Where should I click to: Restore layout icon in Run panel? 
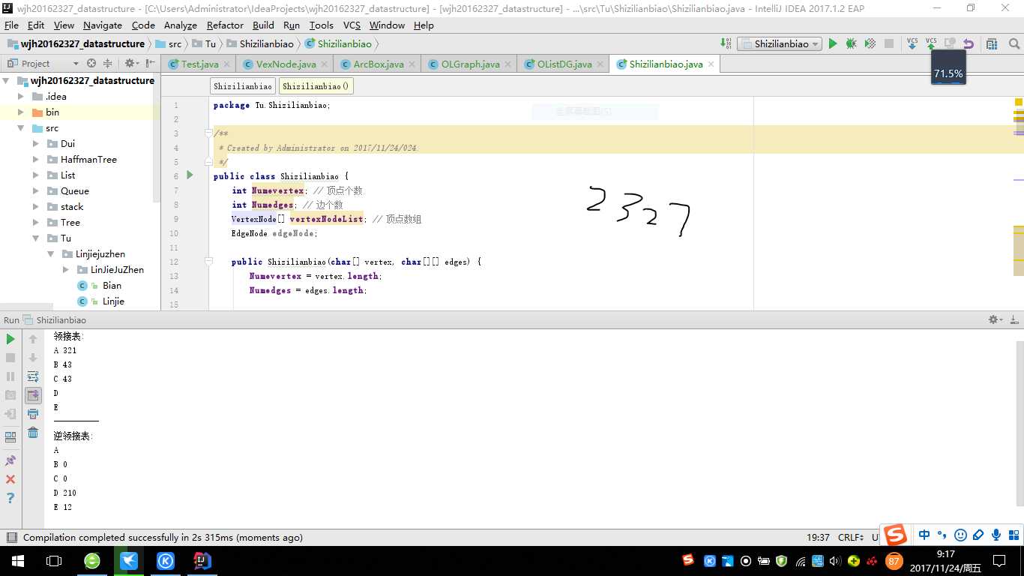[10, 437]
